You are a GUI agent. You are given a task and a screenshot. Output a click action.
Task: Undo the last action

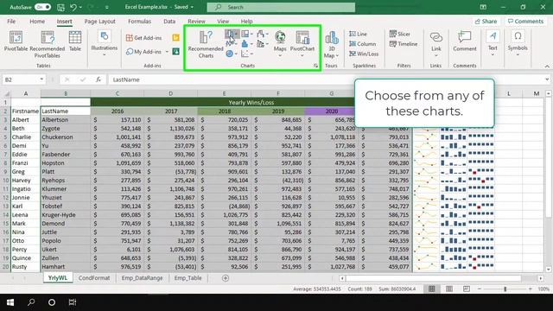[x=73, y=7]
